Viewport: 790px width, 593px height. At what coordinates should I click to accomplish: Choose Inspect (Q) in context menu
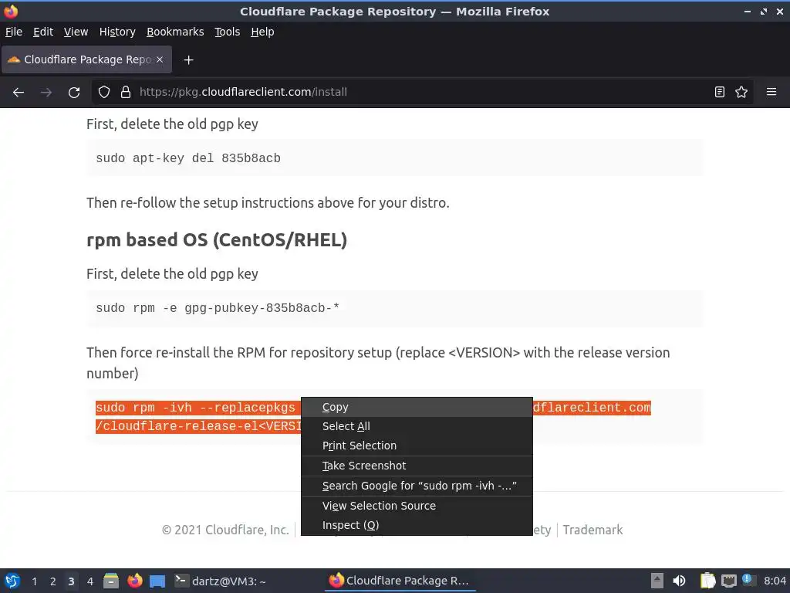click(417, 525)
